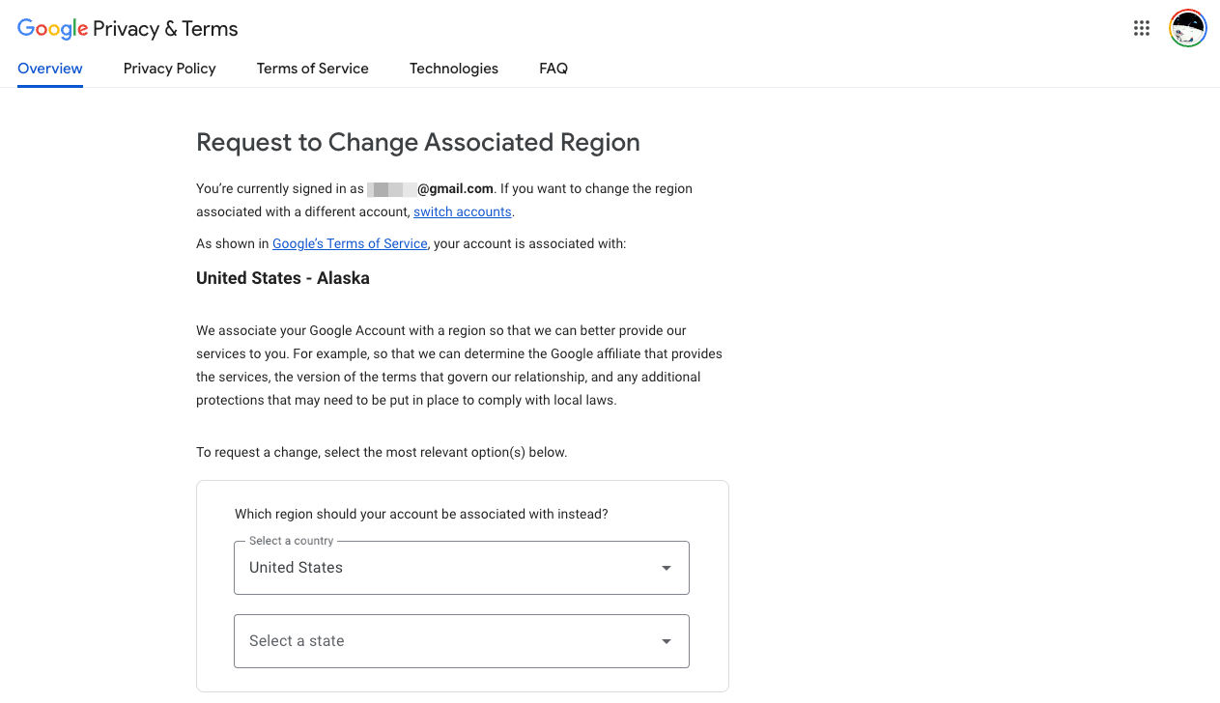Click the arrow on the country dropdown
Screen dimensions: 1220x703
click(666, 568)
